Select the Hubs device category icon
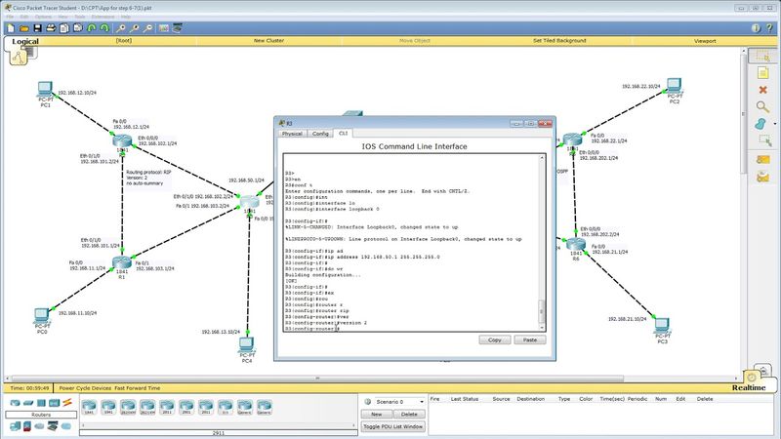 pos(41,403)
